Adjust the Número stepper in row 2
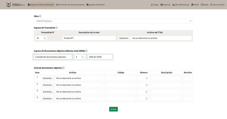Image resolution: width=227 pixels, height=119 pixels. pos(146,85)
